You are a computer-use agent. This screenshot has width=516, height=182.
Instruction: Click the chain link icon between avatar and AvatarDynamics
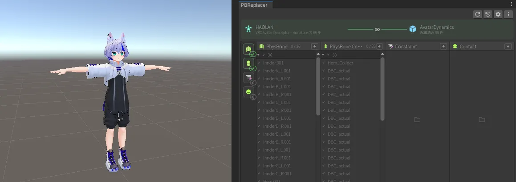click(378, 29)
